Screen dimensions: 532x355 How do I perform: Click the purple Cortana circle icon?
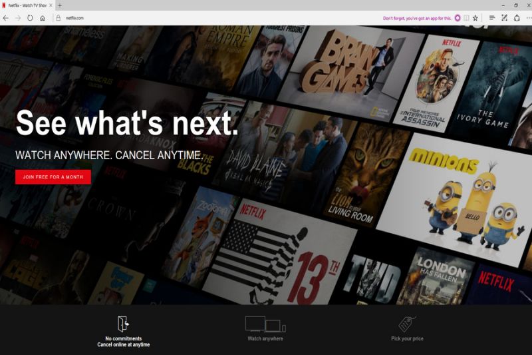[x=458, y=18]
